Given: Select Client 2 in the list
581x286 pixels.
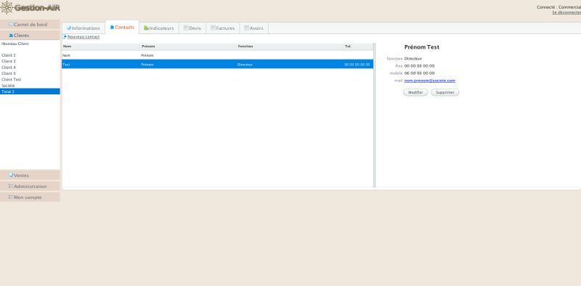Looking at the screenshot, I should click(x=30, y=55).
